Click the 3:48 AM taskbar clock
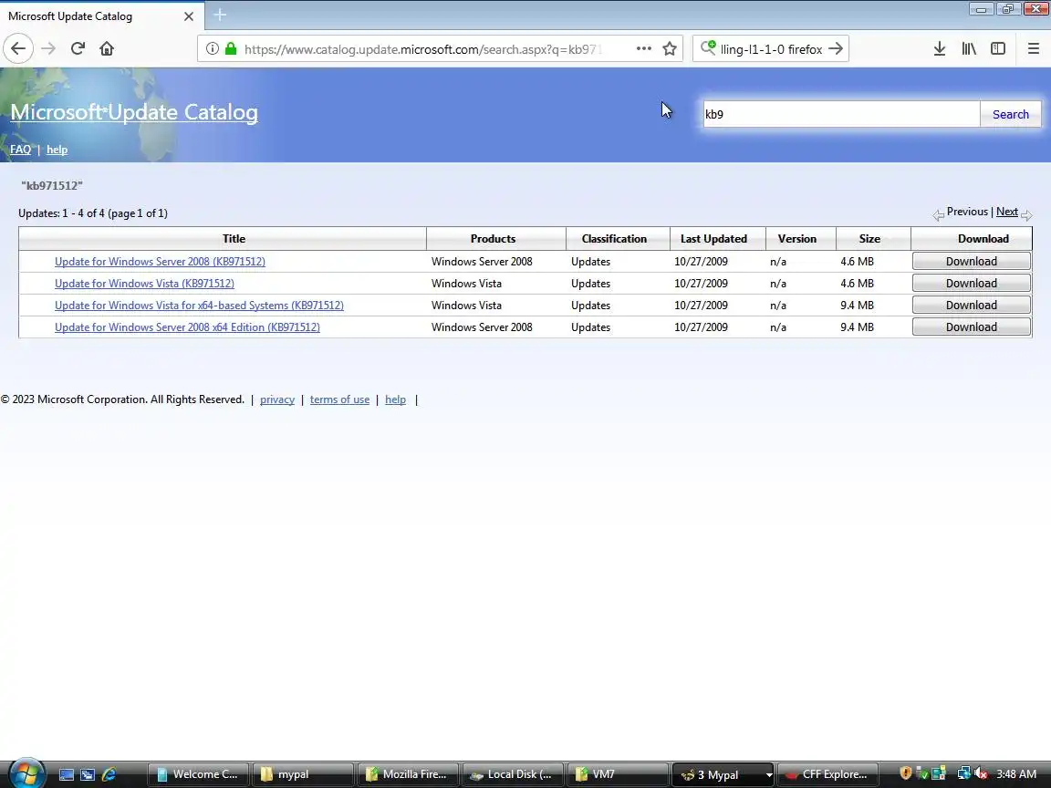Image resolution: width=1051 pixels, height=788 pixels. point(1016,774)
